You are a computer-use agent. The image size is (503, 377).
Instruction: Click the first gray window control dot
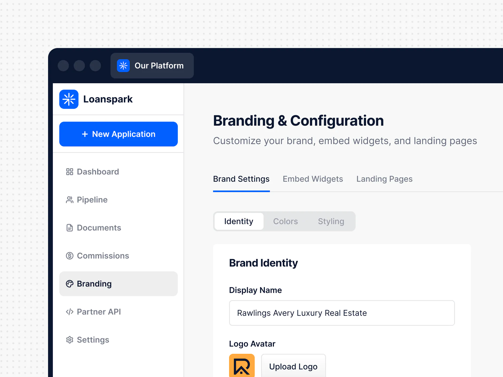tap(63, 66)
